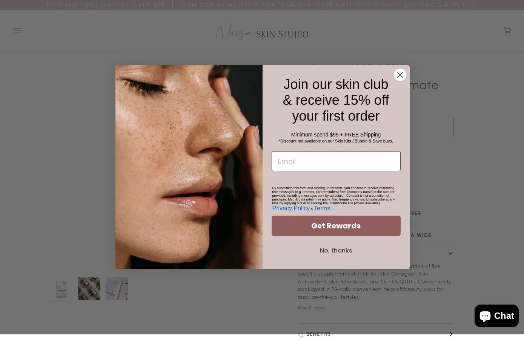
Task: Decline with No, thanks
Action: [336, 250]
